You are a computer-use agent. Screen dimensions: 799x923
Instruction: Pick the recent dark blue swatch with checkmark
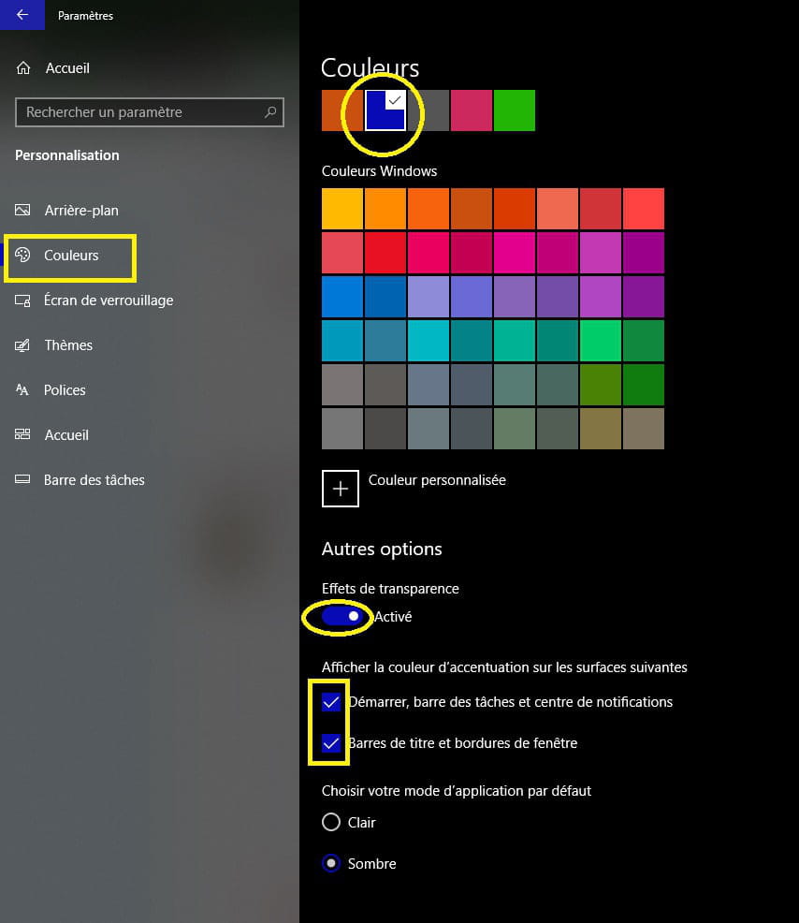pos(385,110)
